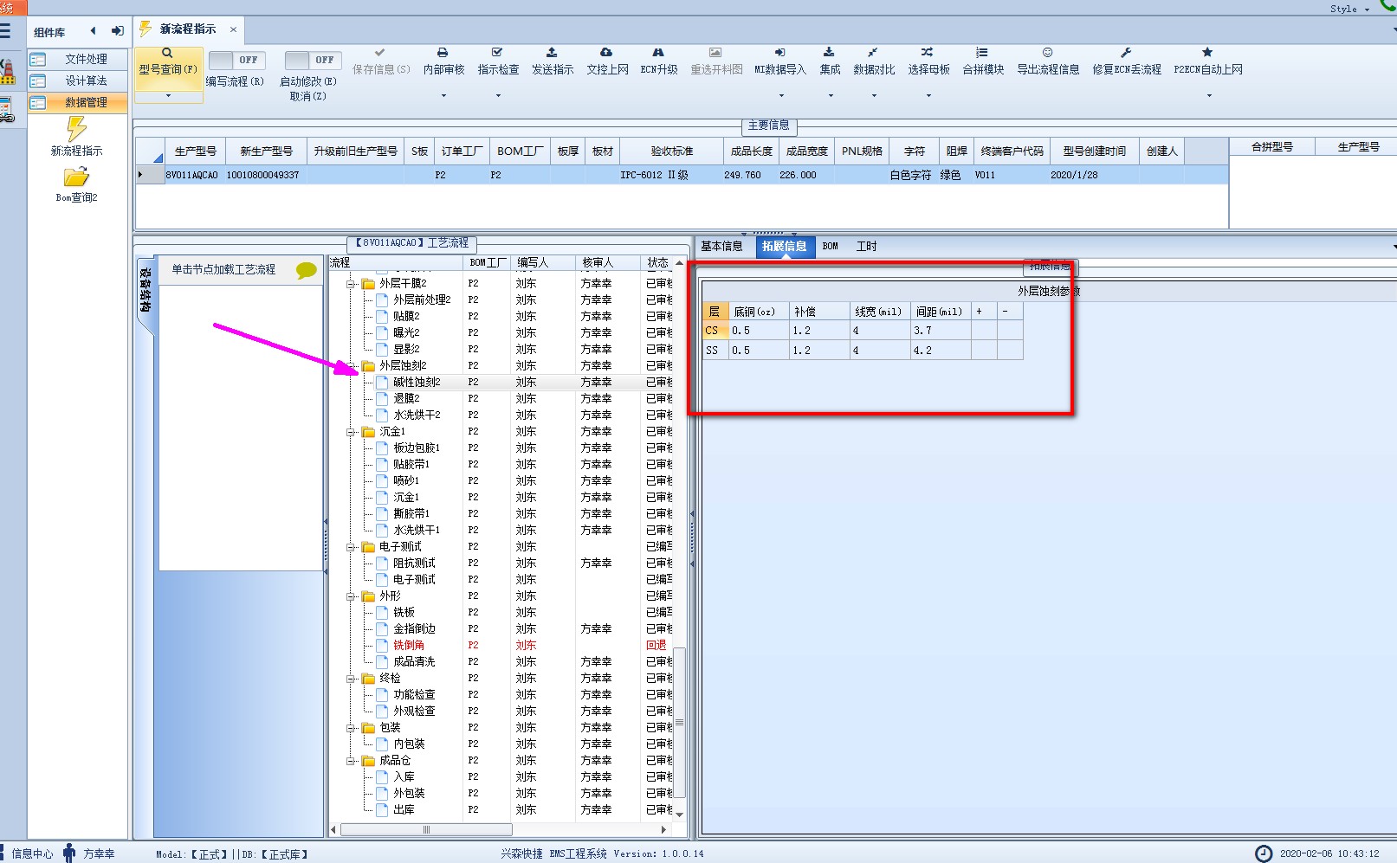Viewport: 1397px width, 863px height.
Task: Click the 集成 download icon
Action: [x=829, y=53]
